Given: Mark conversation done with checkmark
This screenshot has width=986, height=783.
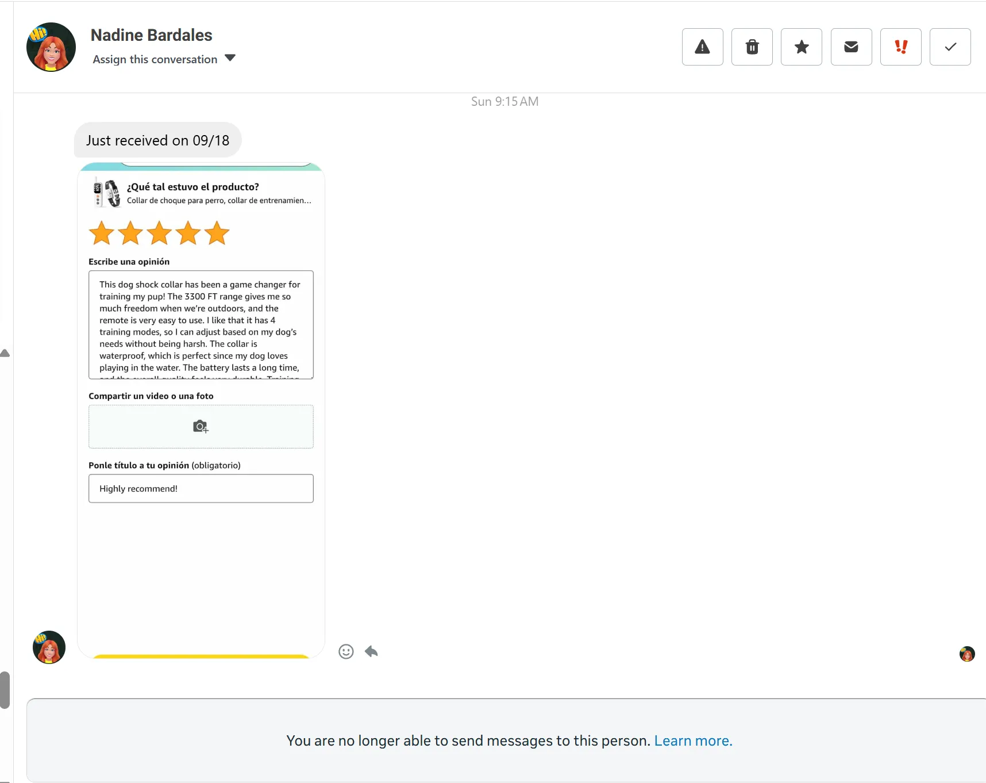Looking at the screenshot, I should point(950,47).
